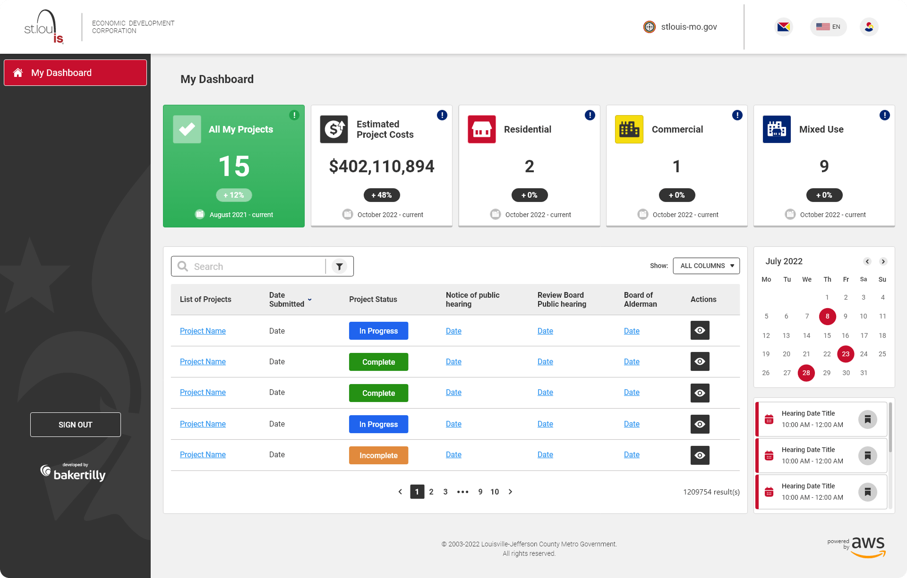The image size is (907, 578).
Task: Click eye icon on Incomplete project row
Action: (700, 455)
